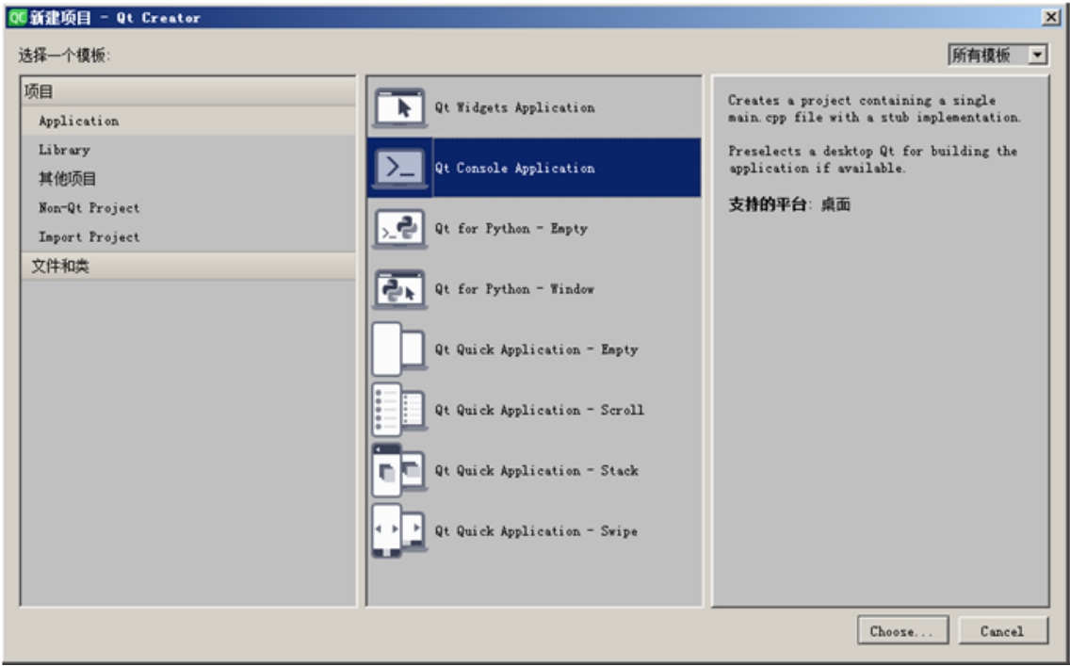Screen dimensions: 1070x666
Task: Click the Choose... button
Action: (x=902, y=630)
